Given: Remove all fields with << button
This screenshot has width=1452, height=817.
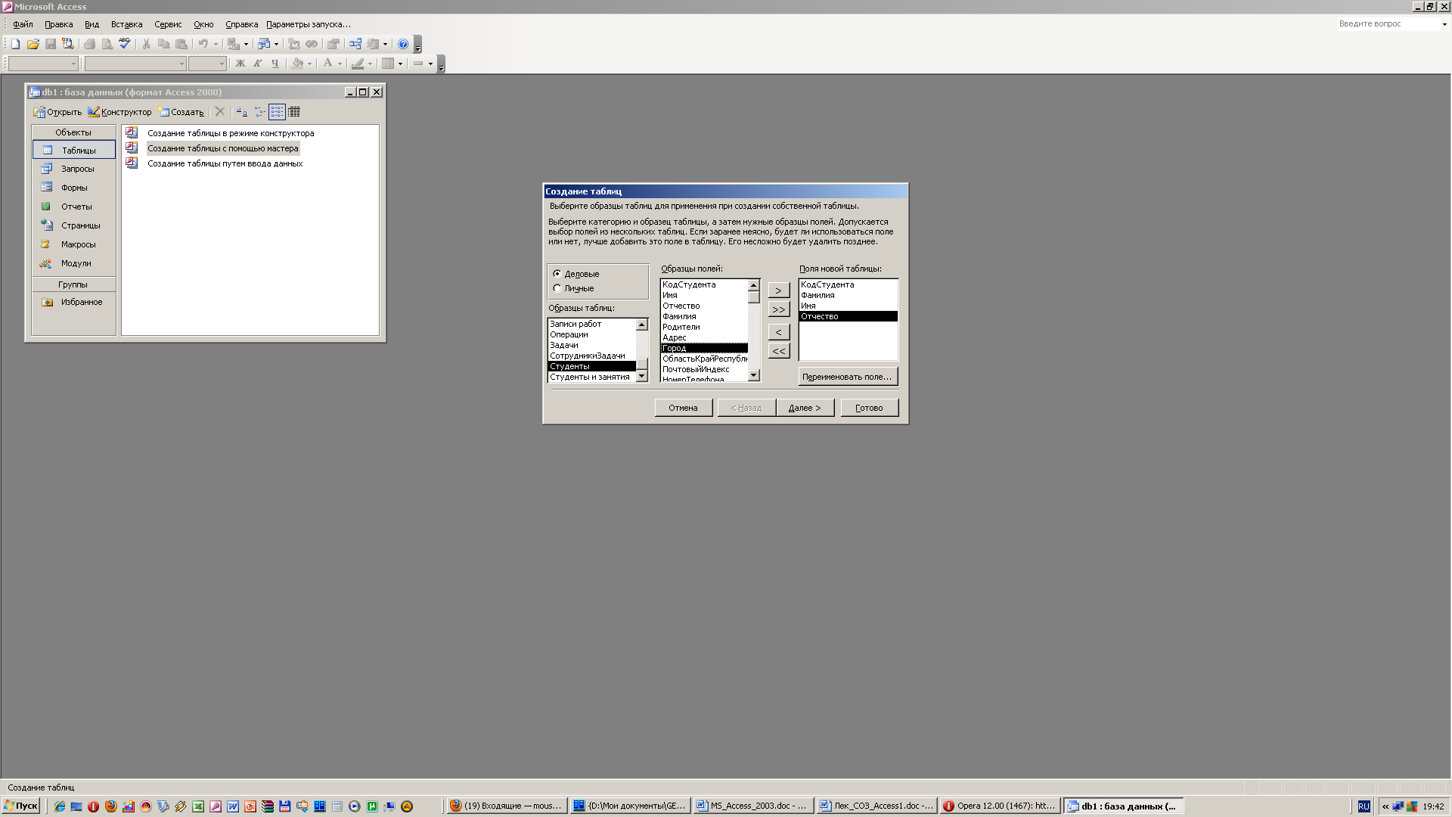Looking at the screenshot, I should [778, 351].
